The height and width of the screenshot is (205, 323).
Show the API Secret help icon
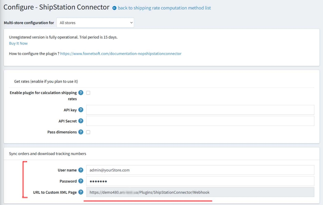click(81, 121)
